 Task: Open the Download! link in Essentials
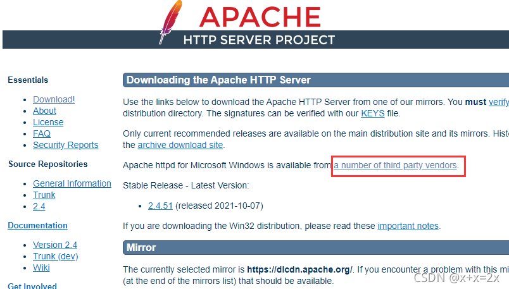click(x=54, y=99)
